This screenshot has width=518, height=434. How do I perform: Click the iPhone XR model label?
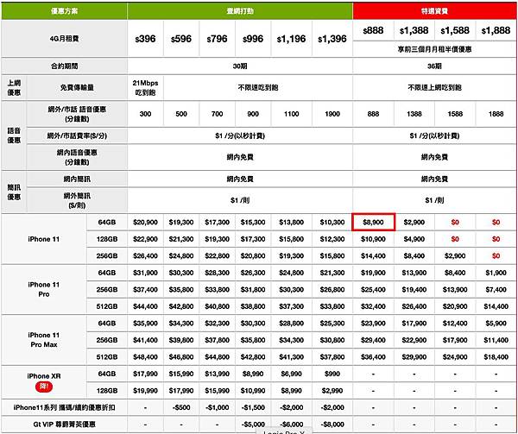(x=44, y=376)
